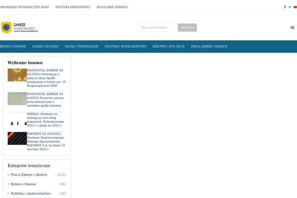Open Polityka i społeczeństwo sidebar category link
Image resolution: width=297 pixels, height=198 pixels.
click(x=31, y=194)
